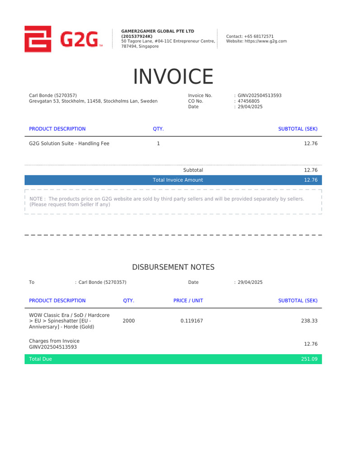
Task: Click the Grevgatan 53 Stockholm address
Action: point(93,101)
